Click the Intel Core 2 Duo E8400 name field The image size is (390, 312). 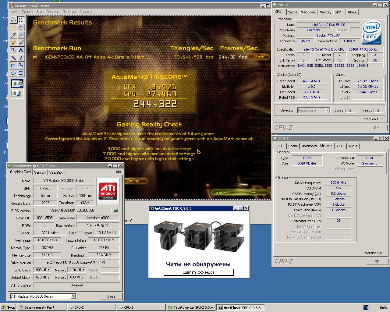328,25
